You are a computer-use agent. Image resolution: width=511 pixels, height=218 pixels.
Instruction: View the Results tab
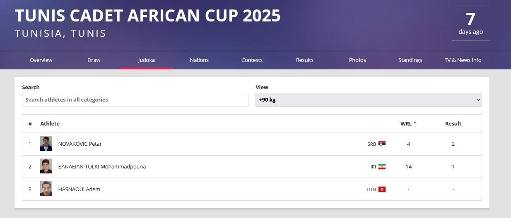click(305, 60)
